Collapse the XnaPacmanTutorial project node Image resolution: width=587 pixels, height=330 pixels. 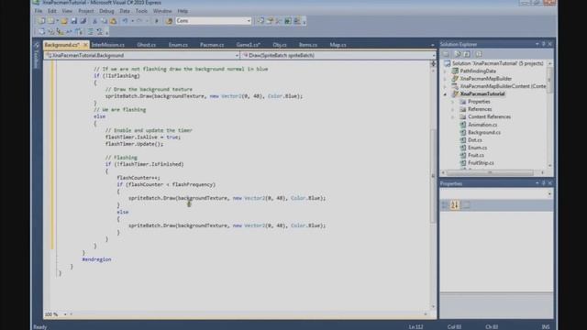446,94
